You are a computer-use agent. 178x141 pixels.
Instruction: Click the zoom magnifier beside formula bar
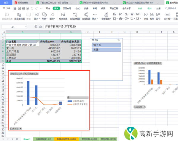[x=36, y=27]
